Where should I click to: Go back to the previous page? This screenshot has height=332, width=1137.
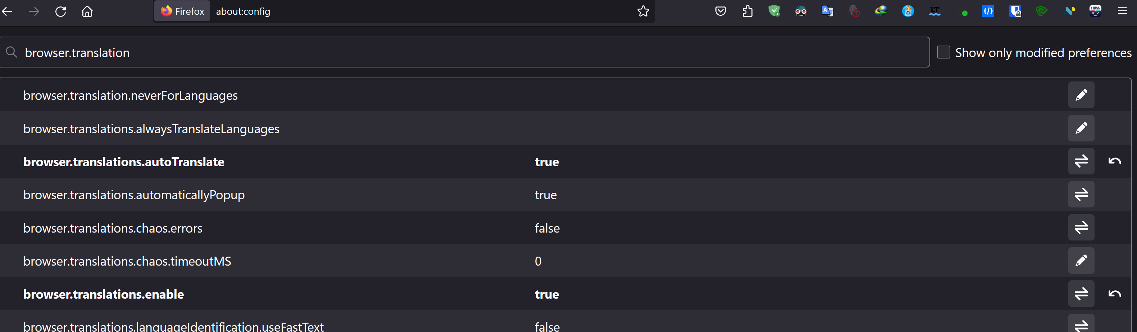click(x=8, y=11)
